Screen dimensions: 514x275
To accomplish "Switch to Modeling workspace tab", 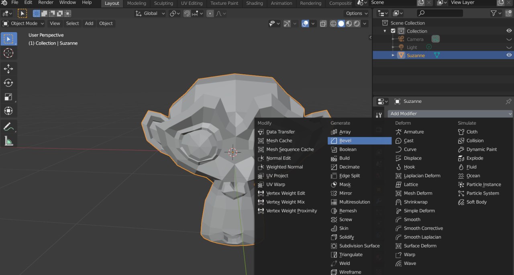I will [137, 3].
